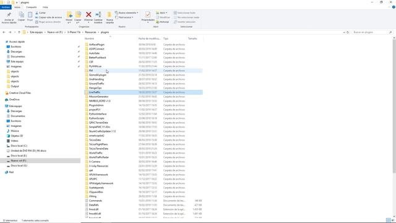The height and width of the screenshot is (223, 396).
Task: Open OneDrive in the sidebar
Action: [x=14, y=100]
